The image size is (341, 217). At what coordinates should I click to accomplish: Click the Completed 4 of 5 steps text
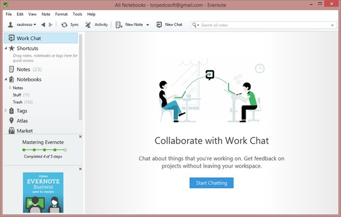tap(43, 156)
